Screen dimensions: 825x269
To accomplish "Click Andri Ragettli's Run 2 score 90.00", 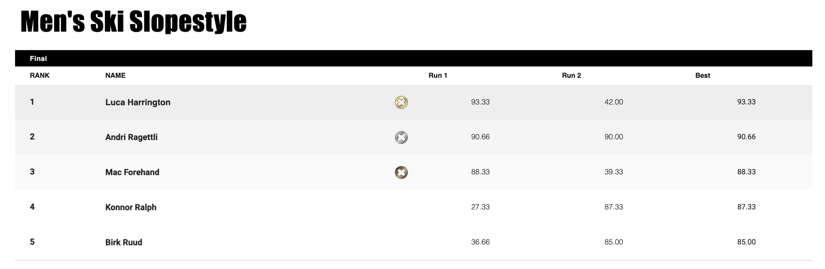I will click(x=614, y=137).
